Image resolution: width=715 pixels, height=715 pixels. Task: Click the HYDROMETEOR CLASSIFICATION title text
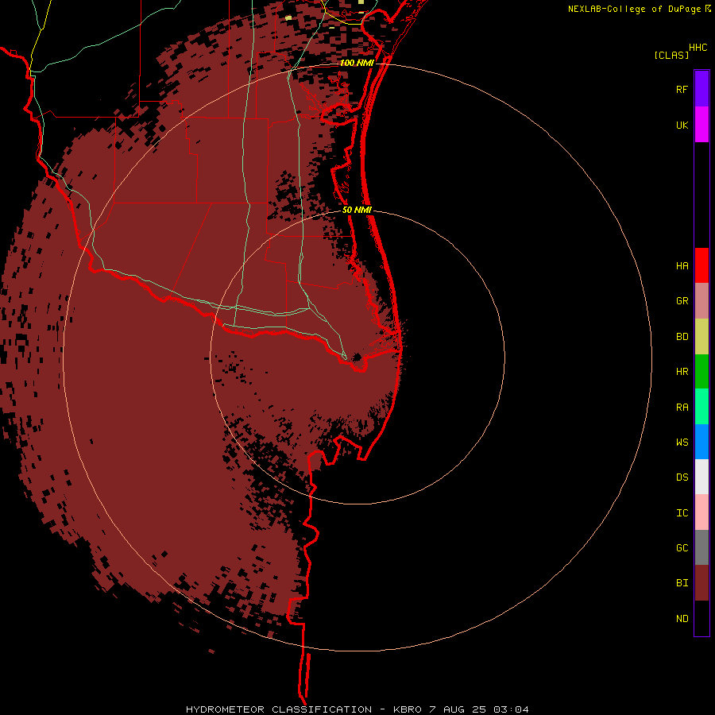tap(279, 709)
